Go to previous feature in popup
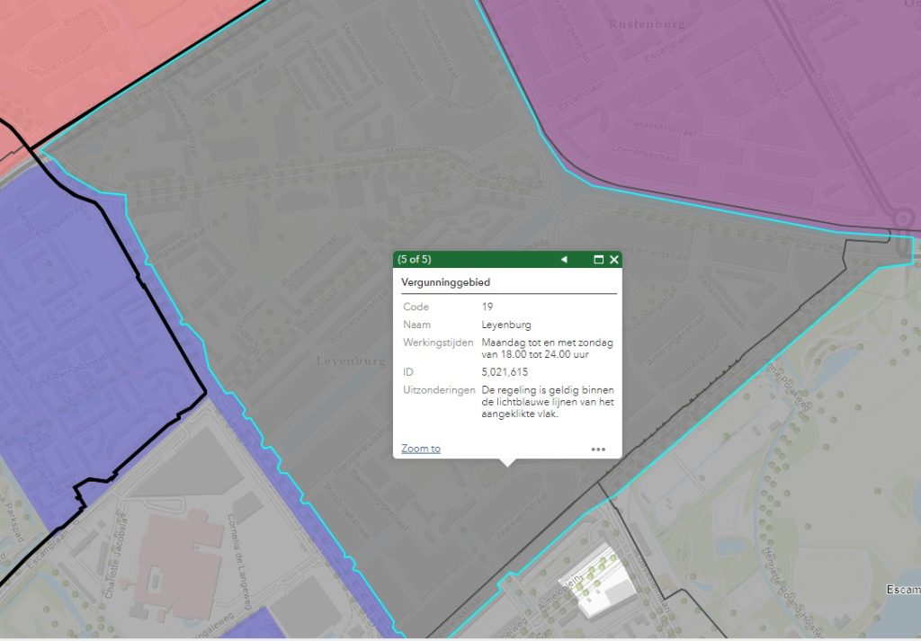Image resolution: width=921 pixels, height=641 pixels. (x=564, y=260)
